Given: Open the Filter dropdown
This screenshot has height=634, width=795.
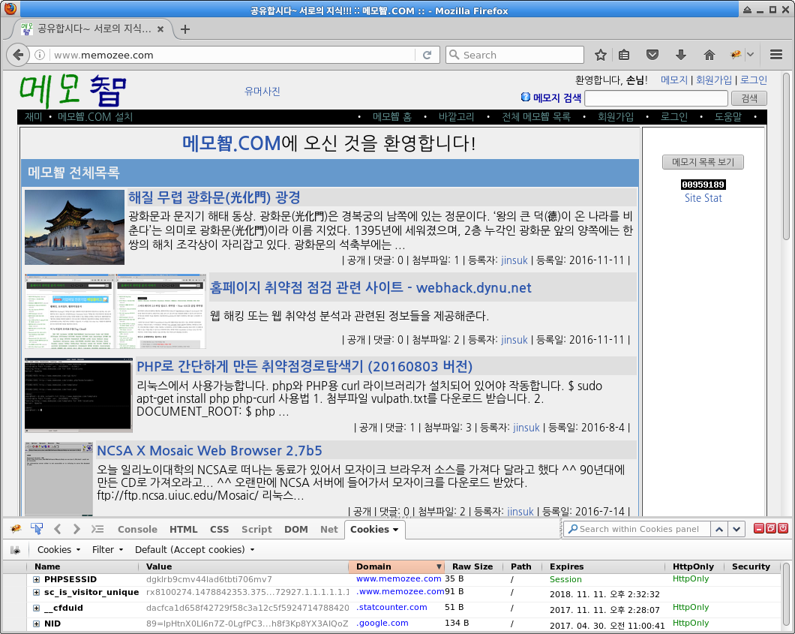Looking at the screenshot, I should (107, 550).
